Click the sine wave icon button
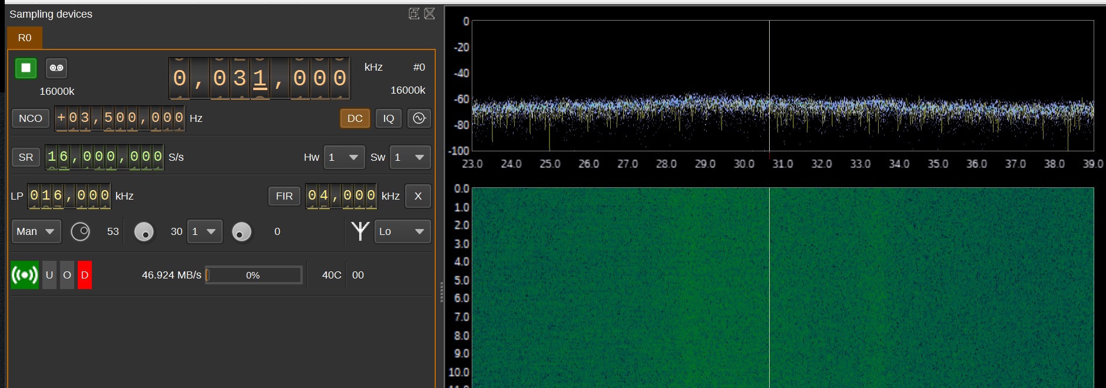 (x=419, y=118)
